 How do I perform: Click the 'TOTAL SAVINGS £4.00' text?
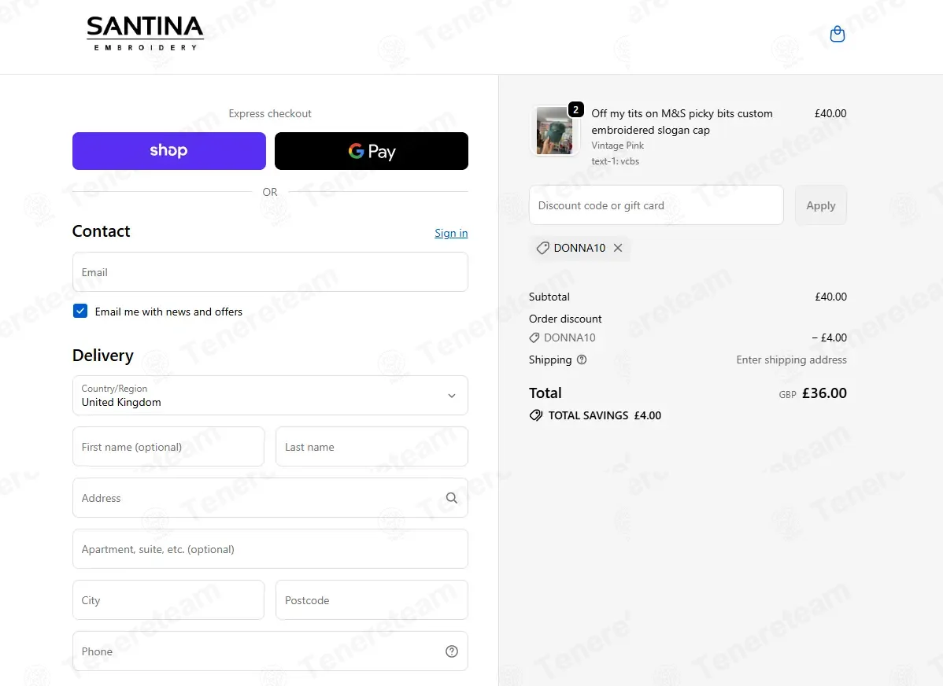[605, 415]
